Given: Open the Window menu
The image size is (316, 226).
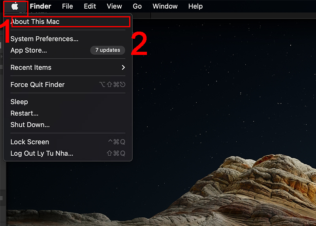Looking at the screenshot, I should (165, 6).
